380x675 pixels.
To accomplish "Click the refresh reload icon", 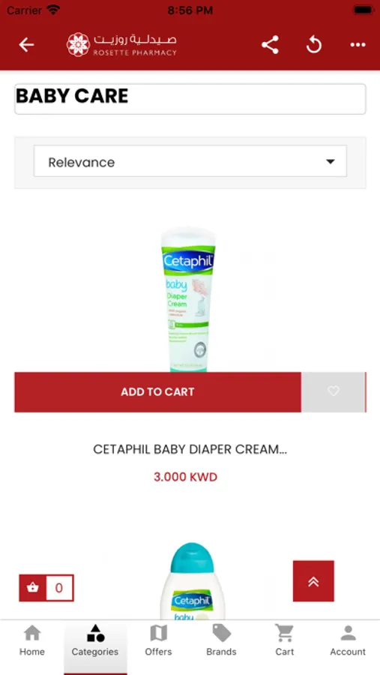I will pos(314,45).
